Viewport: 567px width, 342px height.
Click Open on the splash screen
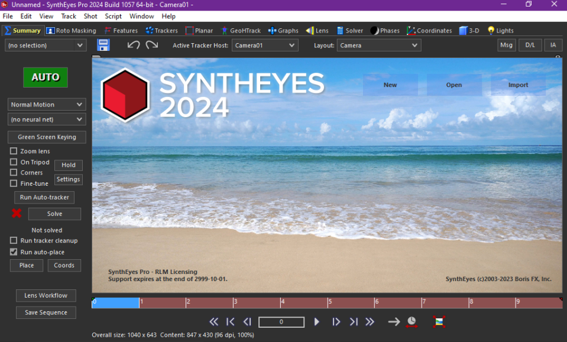(454, 85)
